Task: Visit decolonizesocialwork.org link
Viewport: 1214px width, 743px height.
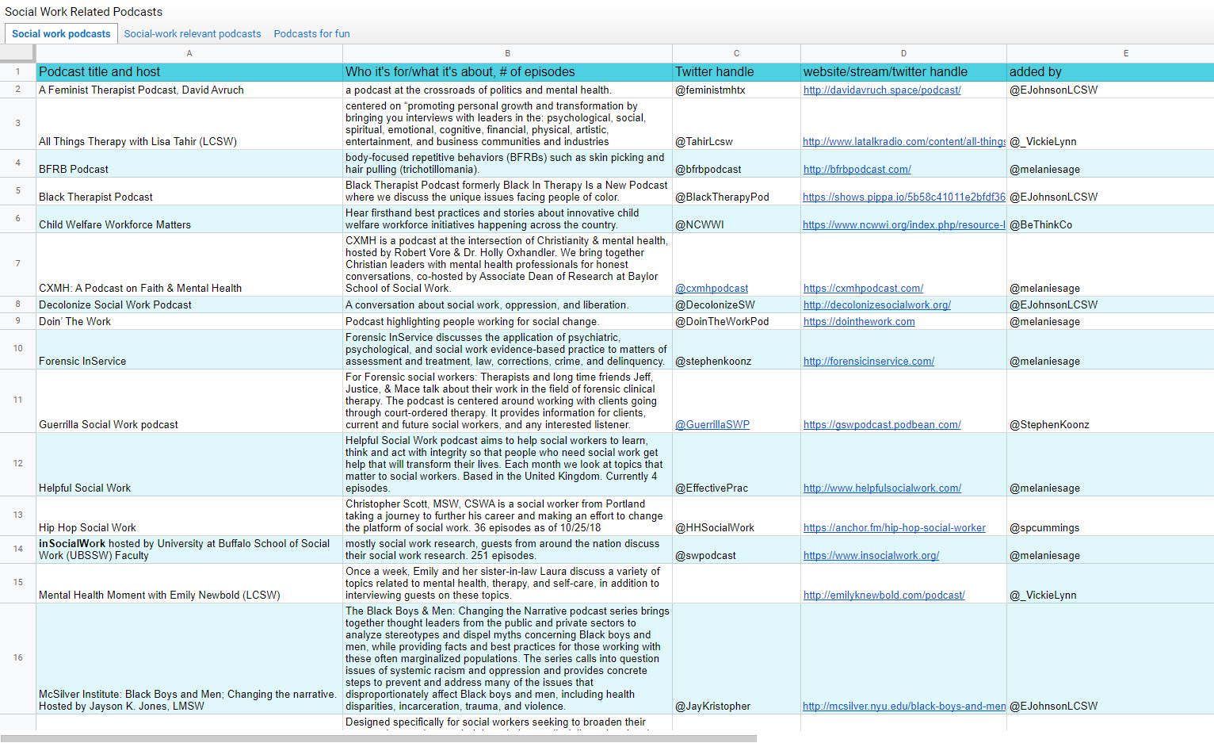Action: click(x=877, y=305)
